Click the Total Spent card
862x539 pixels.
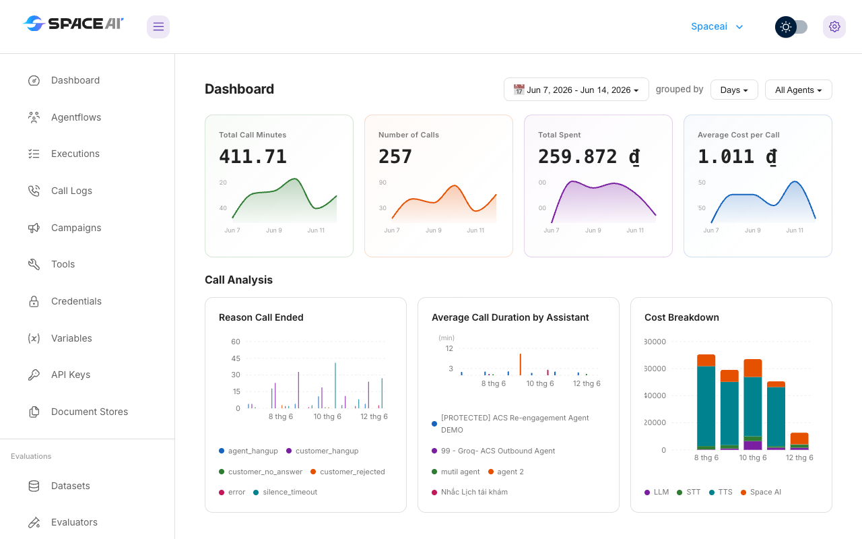(598, 186)
